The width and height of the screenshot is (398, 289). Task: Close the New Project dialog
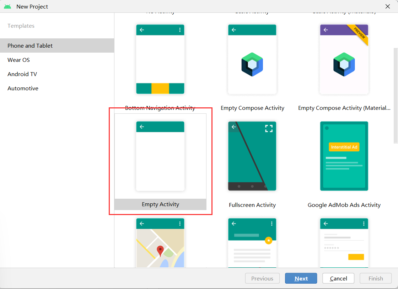388,6
